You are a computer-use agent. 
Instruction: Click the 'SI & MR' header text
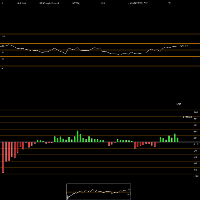[x=21, y=3]
